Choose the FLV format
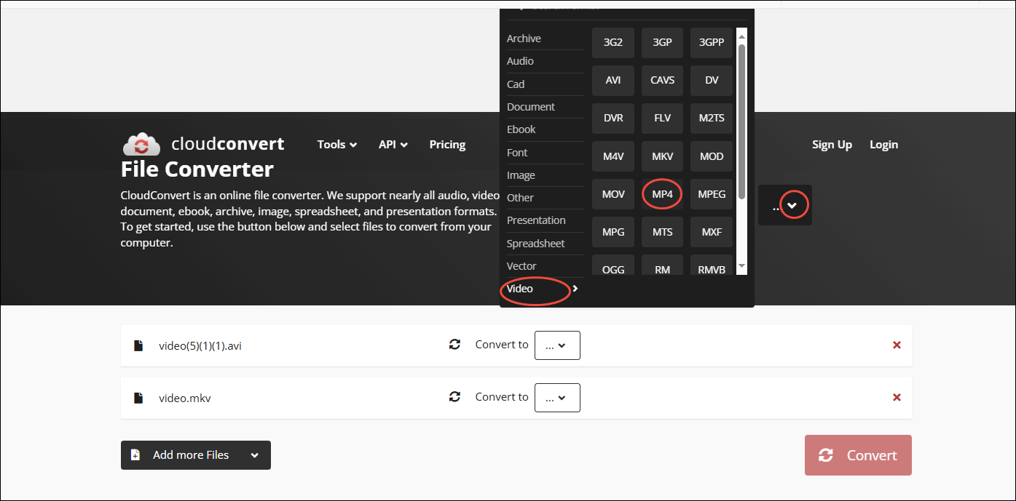1016x501 pixels. (663, 118)
